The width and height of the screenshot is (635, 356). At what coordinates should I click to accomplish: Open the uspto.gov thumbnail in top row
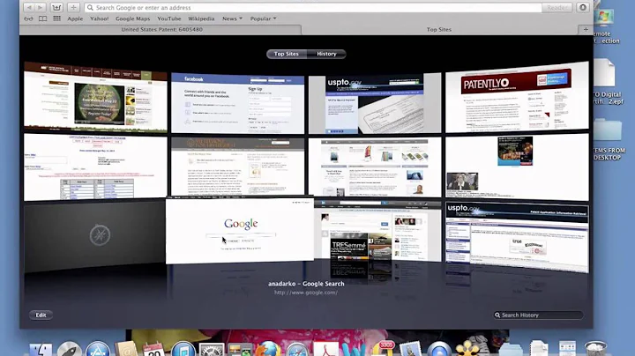click(375, 104)
